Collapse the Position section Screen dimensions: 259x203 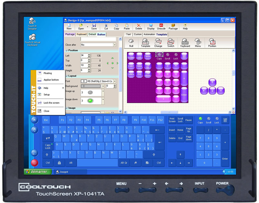66,50
